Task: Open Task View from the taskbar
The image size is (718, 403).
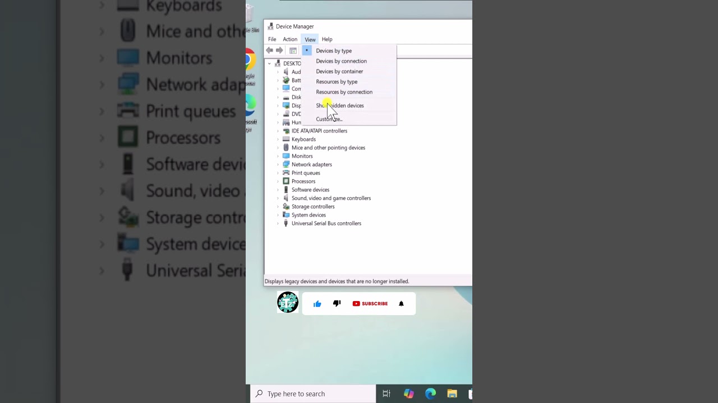Action: [386, 393]
